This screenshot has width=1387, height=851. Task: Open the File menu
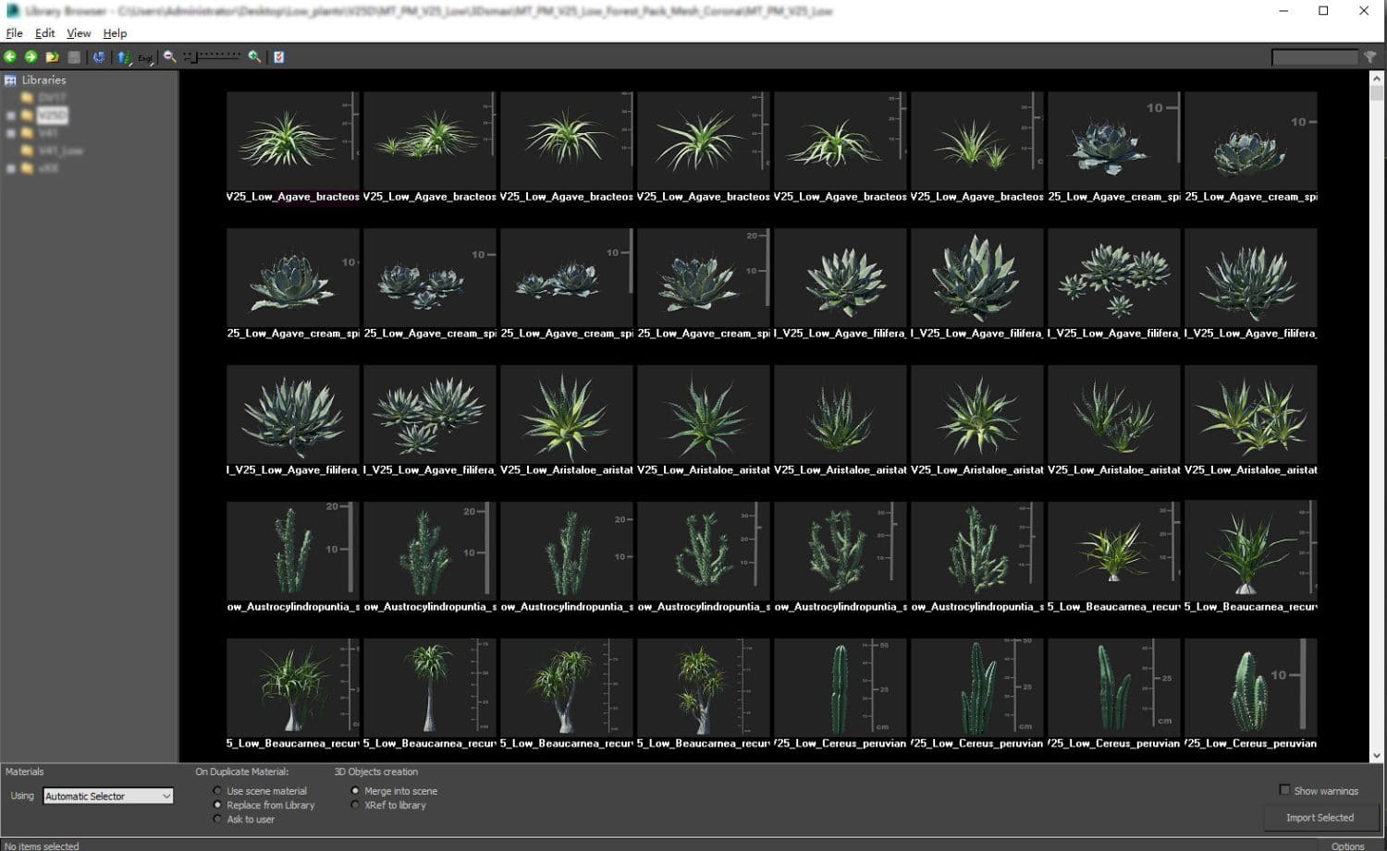click(x=14, y=33)
